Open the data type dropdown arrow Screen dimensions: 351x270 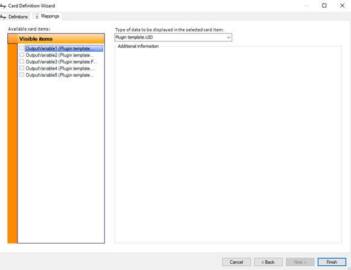pyautogui.click(x=229, y=37)
